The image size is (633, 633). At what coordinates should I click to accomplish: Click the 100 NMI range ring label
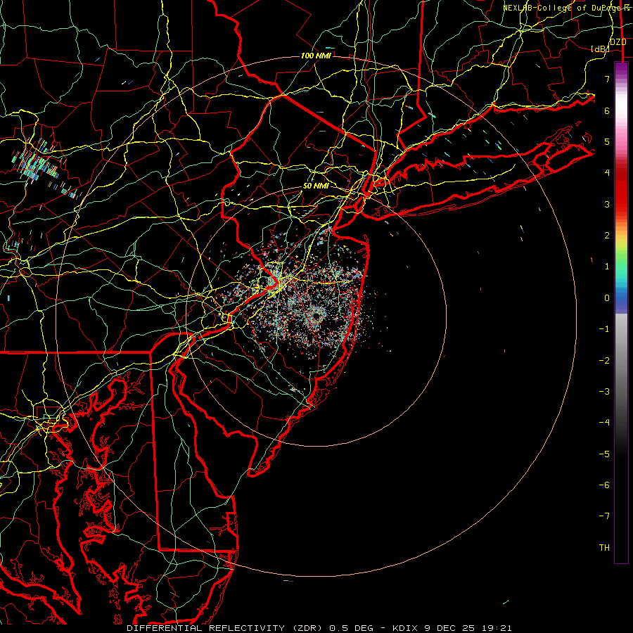tap(316, 56)
